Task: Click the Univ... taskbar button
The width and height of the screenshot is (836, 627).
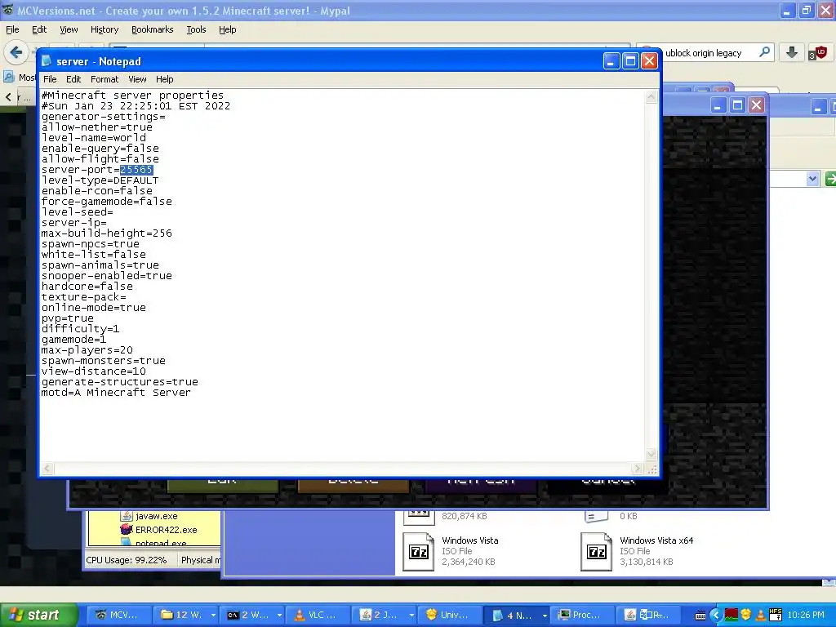Action: (449, 615)
